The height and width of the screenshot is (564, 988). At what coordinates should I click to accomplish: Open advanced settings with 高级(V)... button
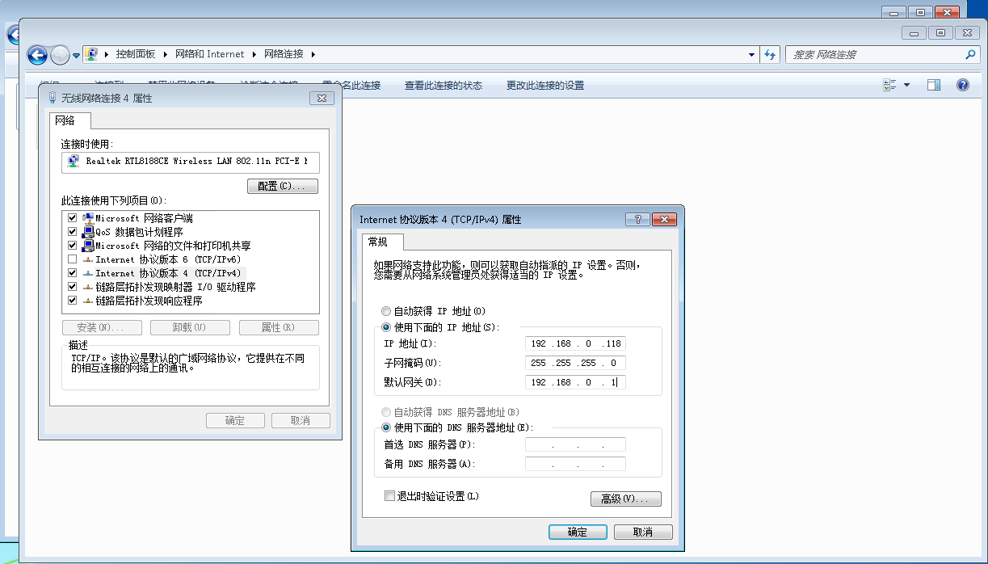click(x=626, y=499)
